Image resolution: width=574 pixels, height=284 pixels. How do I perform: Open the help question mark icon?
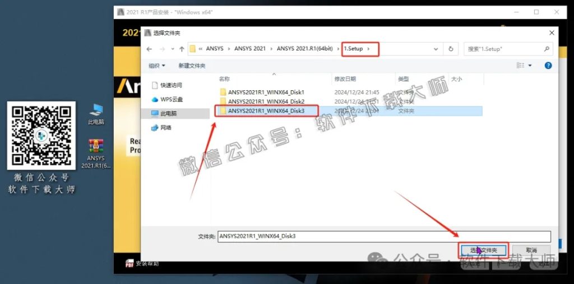(x=548, y=66)
